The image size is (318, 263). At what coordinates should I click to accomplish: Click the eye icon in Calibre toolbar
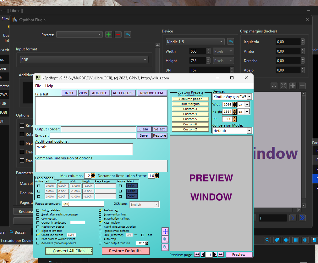click(x=305, y=240)
